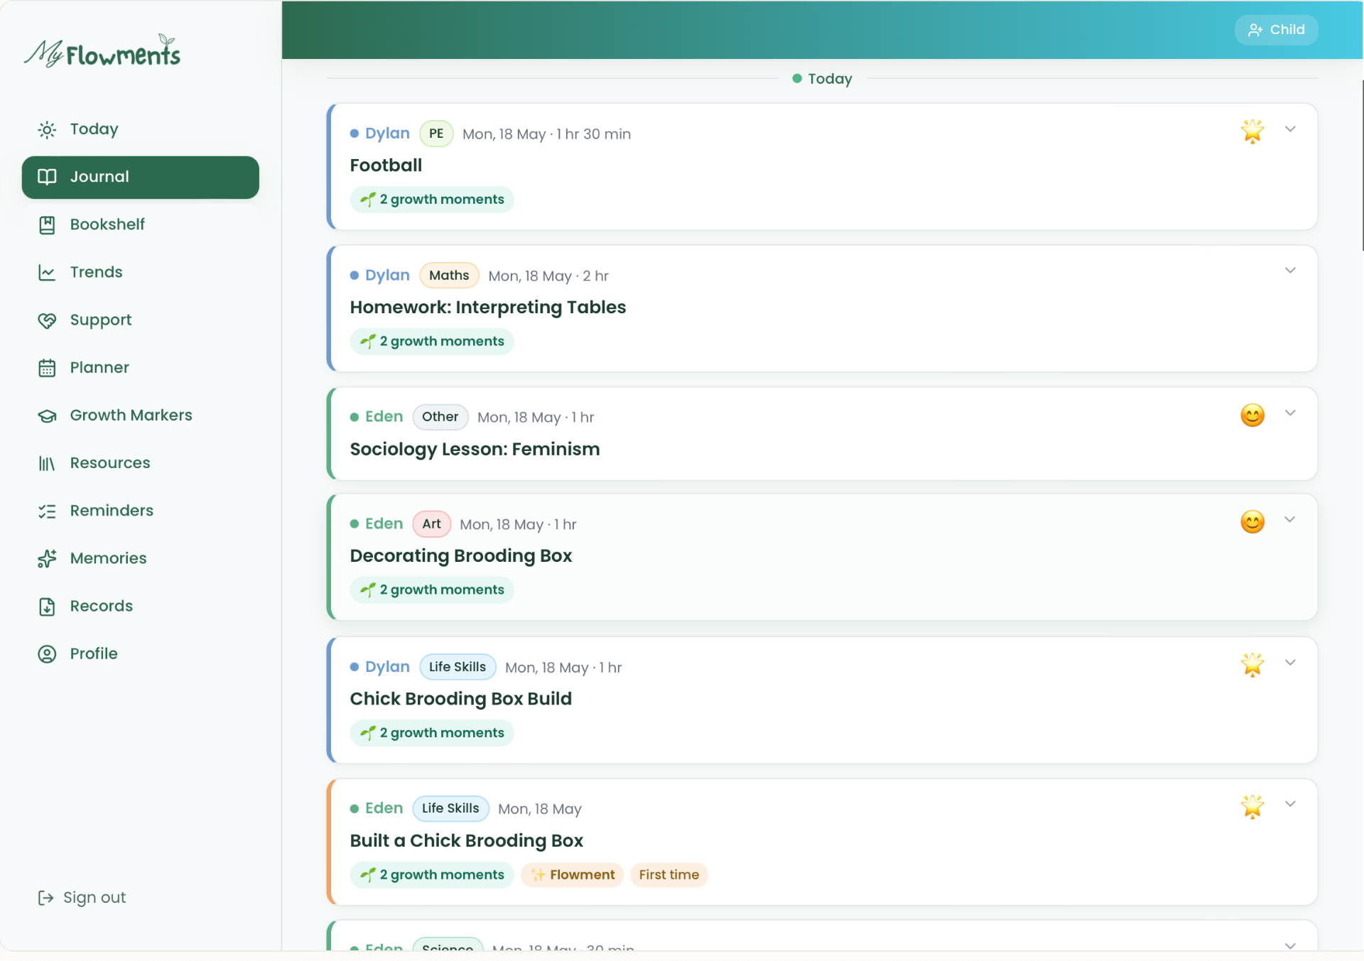Viewport: 1364px width, 961px height.
Task: Expand the Built a Chick Brooding Box entry
Action: [x=1290, y=804]
